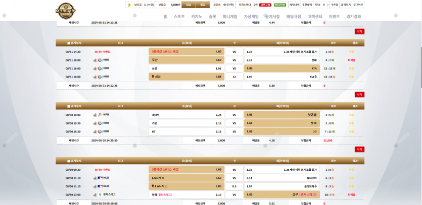Go to 가상게임 menu
Image resolution: width=422 pixels, height=205 pixels.
251,16
